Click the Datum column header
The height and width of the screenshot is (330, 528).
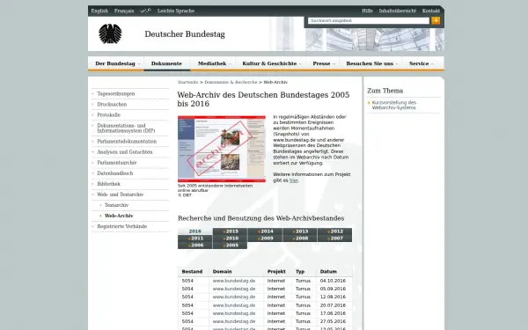click(x=328, y=271)
